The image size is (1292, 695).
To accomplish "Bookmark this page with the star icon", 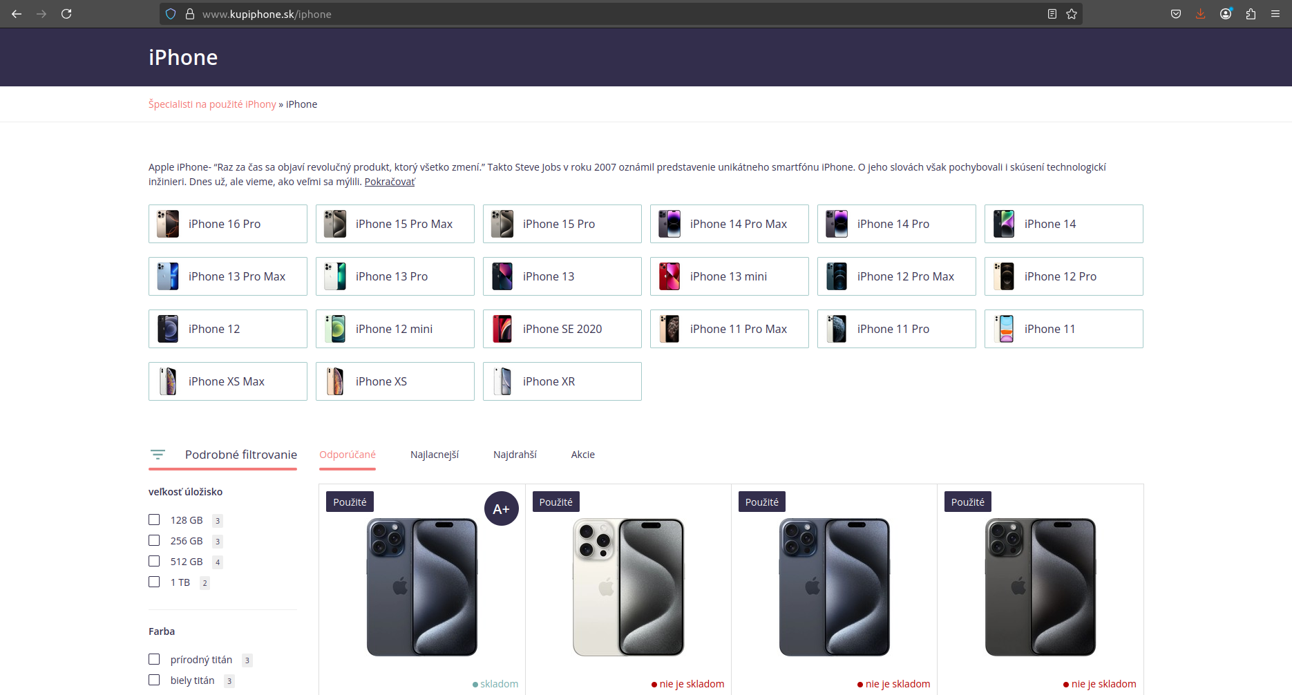I will coord(1072,14).
